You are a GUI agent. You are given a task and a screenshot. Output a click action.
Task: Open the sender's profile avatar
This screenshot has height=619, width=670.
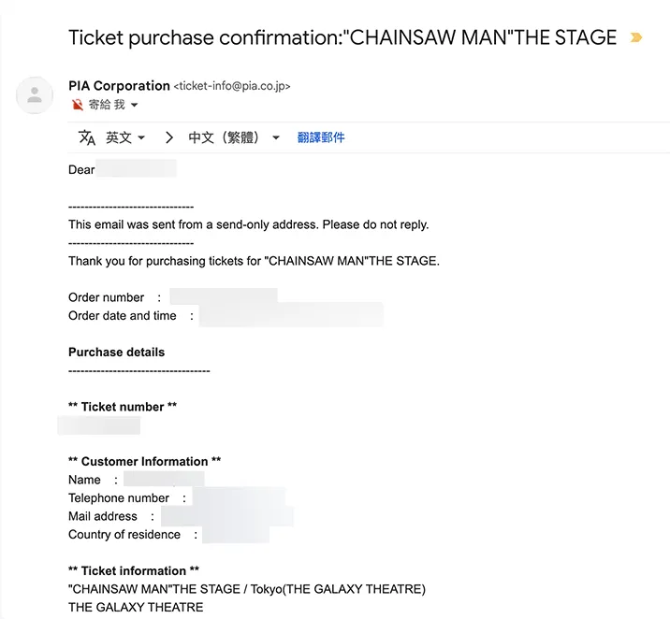point(35,94)
